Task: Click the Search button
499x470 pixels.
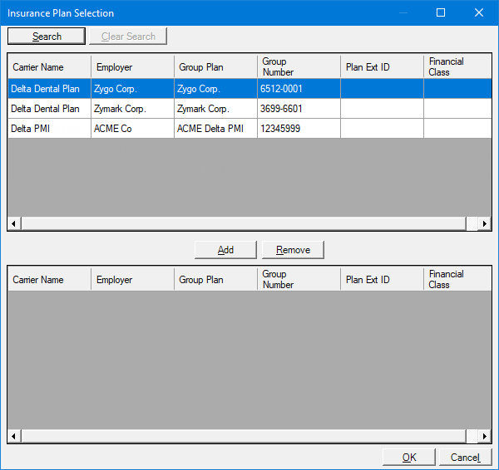Action: click(47, 37)
